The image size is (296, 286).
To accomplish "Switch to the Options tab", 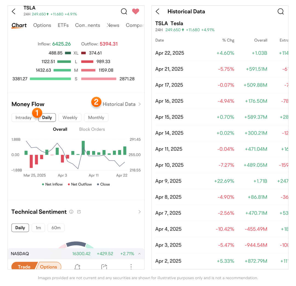I will click(x=42, y=25).
